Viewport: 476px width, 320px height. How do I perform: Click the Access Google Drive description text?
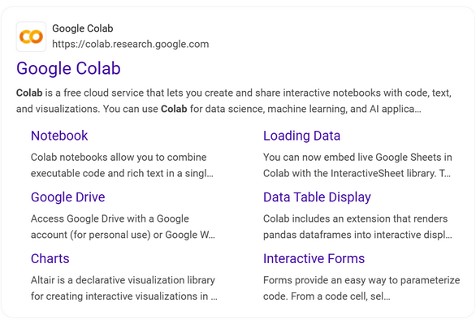[x=123, y=227]
